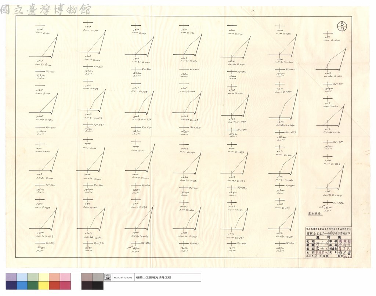Pick the light pink color swatch
The width and height of the screenshot is (376, 296).
65,277
